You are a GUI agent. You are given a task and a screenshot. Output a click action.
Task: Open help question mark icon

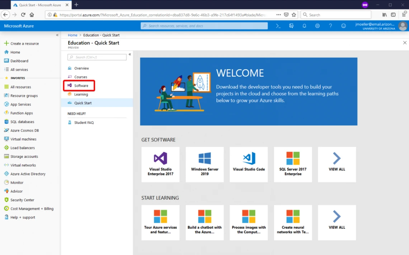click(330, 26)
